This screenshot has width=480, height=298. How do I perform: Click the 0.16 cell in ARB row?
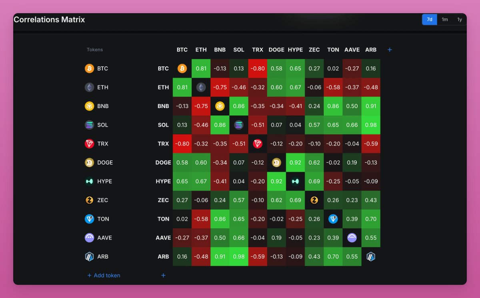[x=182, y=257]
